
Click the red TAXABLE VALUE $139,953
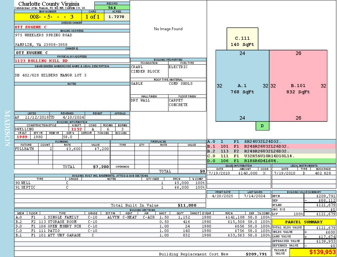pyautogui.click(x=322, y=252)
